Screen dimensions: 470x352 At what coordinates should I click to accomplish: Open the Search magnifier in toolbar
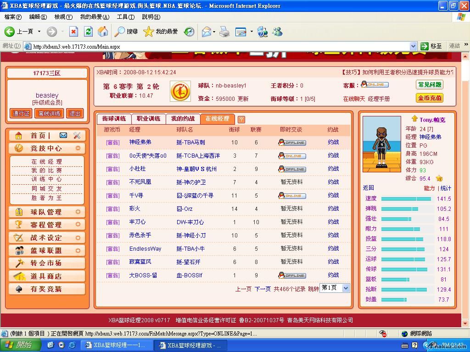(120, 32)
